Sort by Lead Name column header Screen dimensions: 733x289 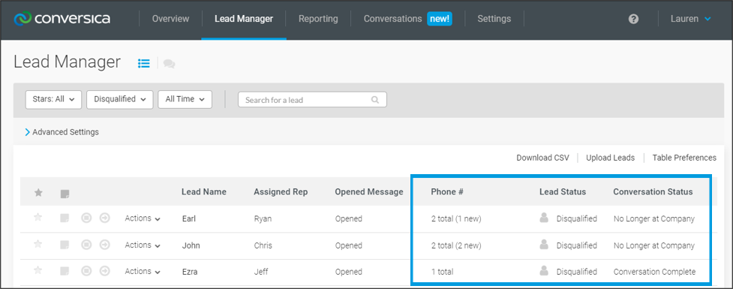(x=204, y=191)
